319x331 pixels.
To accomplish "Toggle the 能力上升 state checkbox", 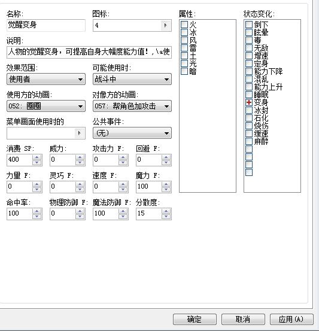I will 249,87.
